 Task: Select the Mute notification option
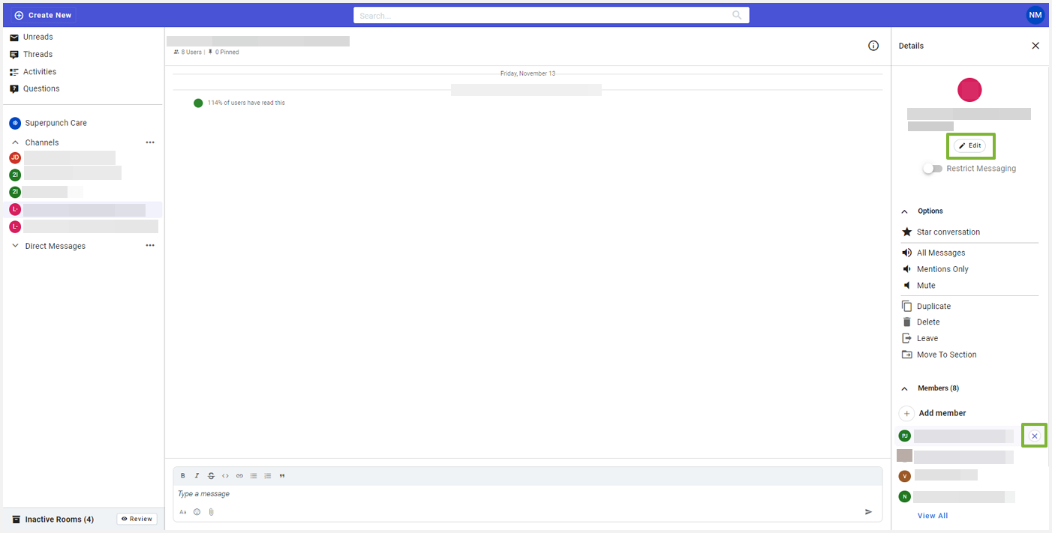(926, 285)
